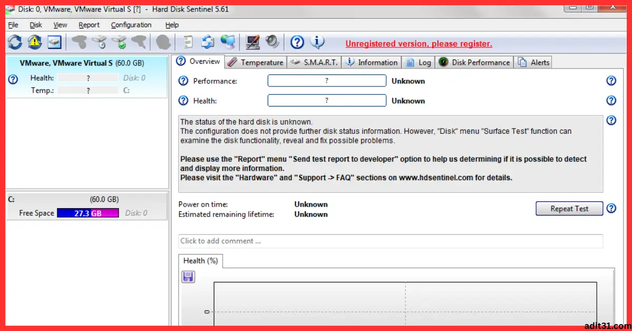Open the report document icon in toolbar
This screenshot has width=632, height=331.
188,42
